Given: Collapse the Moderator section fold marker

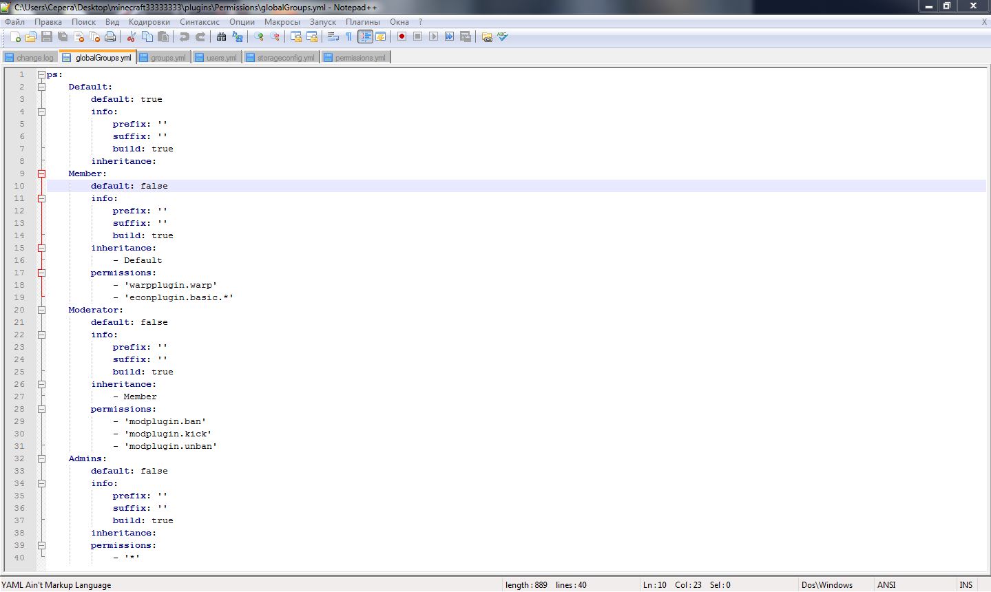Looking at the screenshot, I should point(41,310).
